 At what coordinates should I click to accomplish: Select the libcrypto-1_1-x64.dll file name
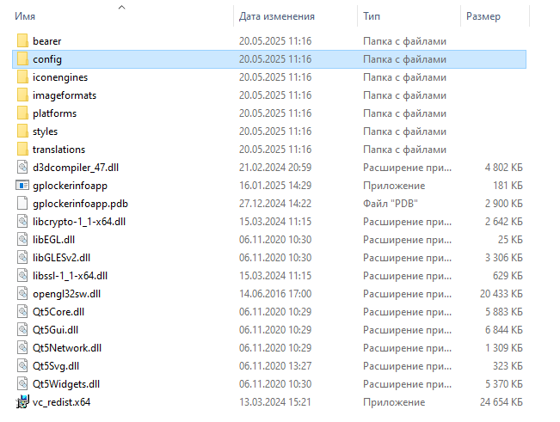pyautogui.click(x=79, y=222)
